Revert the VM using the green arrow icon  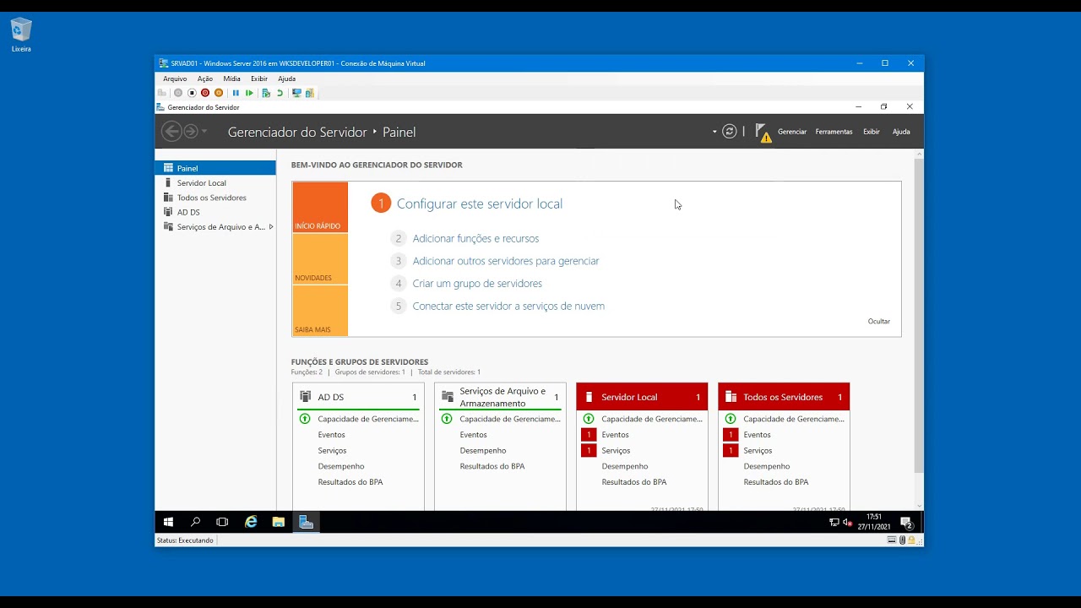(x=280, y=93)
